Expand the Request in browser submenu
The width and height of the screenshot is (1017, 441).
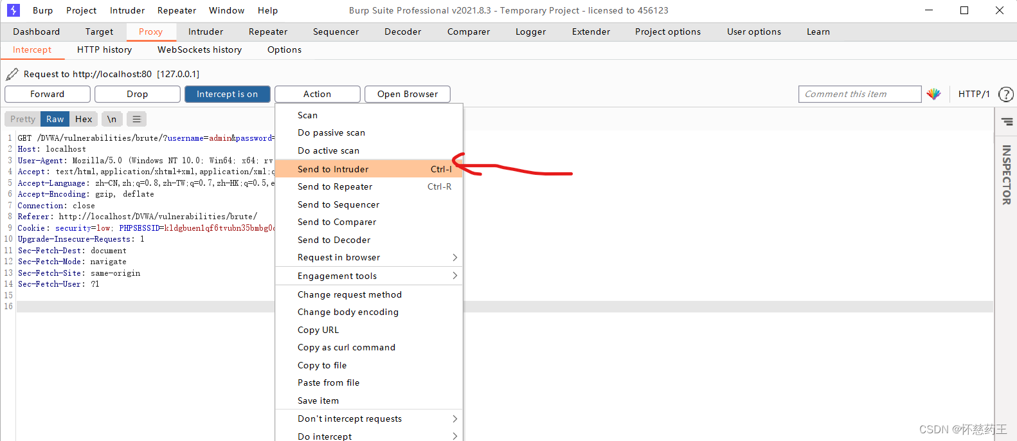click(369, 257)
